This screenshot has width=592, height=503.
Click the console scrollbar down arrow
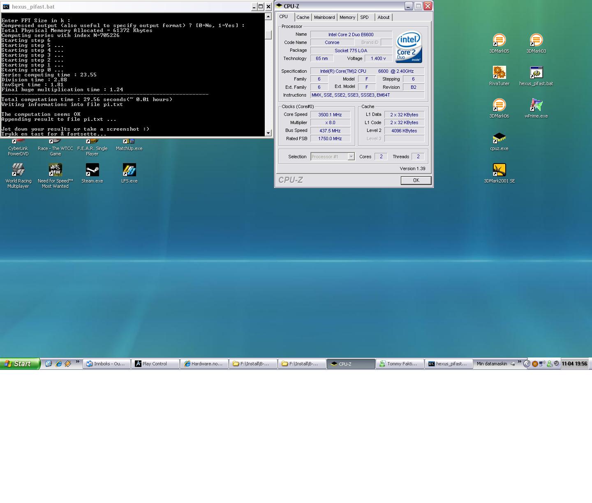[x=268, y=133]
